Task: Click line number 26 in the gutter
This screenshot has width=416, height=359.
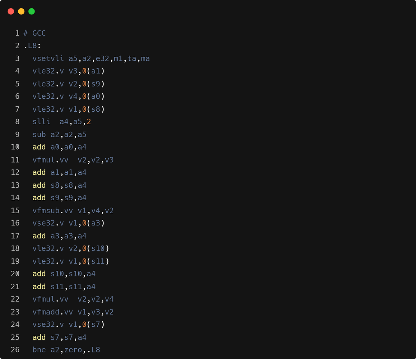Action: [15, 350]
